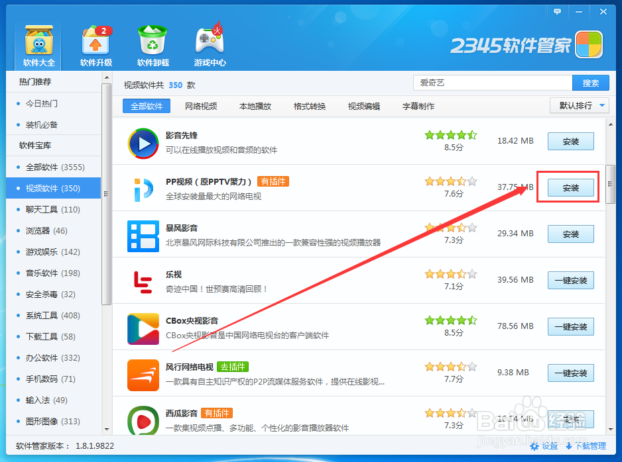Click the CBox央视影音 app icon

click(x=143, y=328)
